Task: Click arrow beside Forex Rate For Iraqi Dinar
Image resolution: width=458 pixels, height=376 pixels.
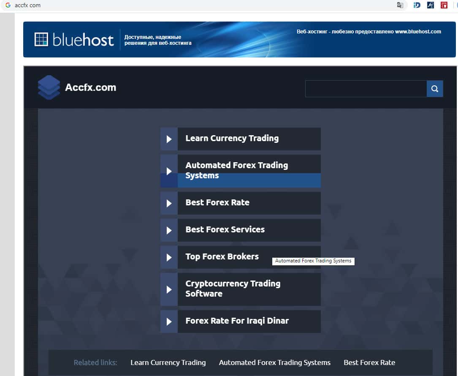Action: pyautogui.click(x=169, y=322)
